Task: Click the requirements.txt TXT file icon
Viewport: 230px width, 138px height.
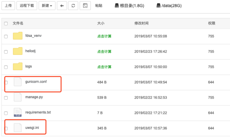Action: [x=18, y=112]
